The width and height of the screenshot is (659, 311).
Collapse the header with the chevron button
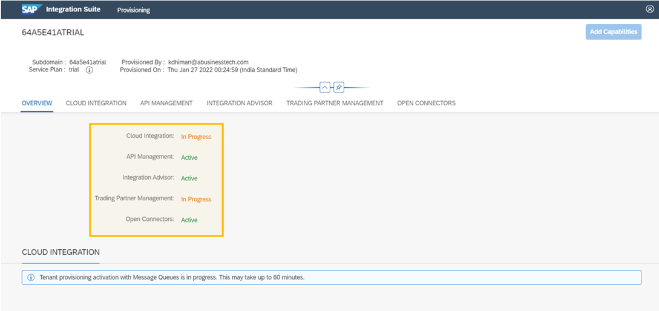point(325,87)
